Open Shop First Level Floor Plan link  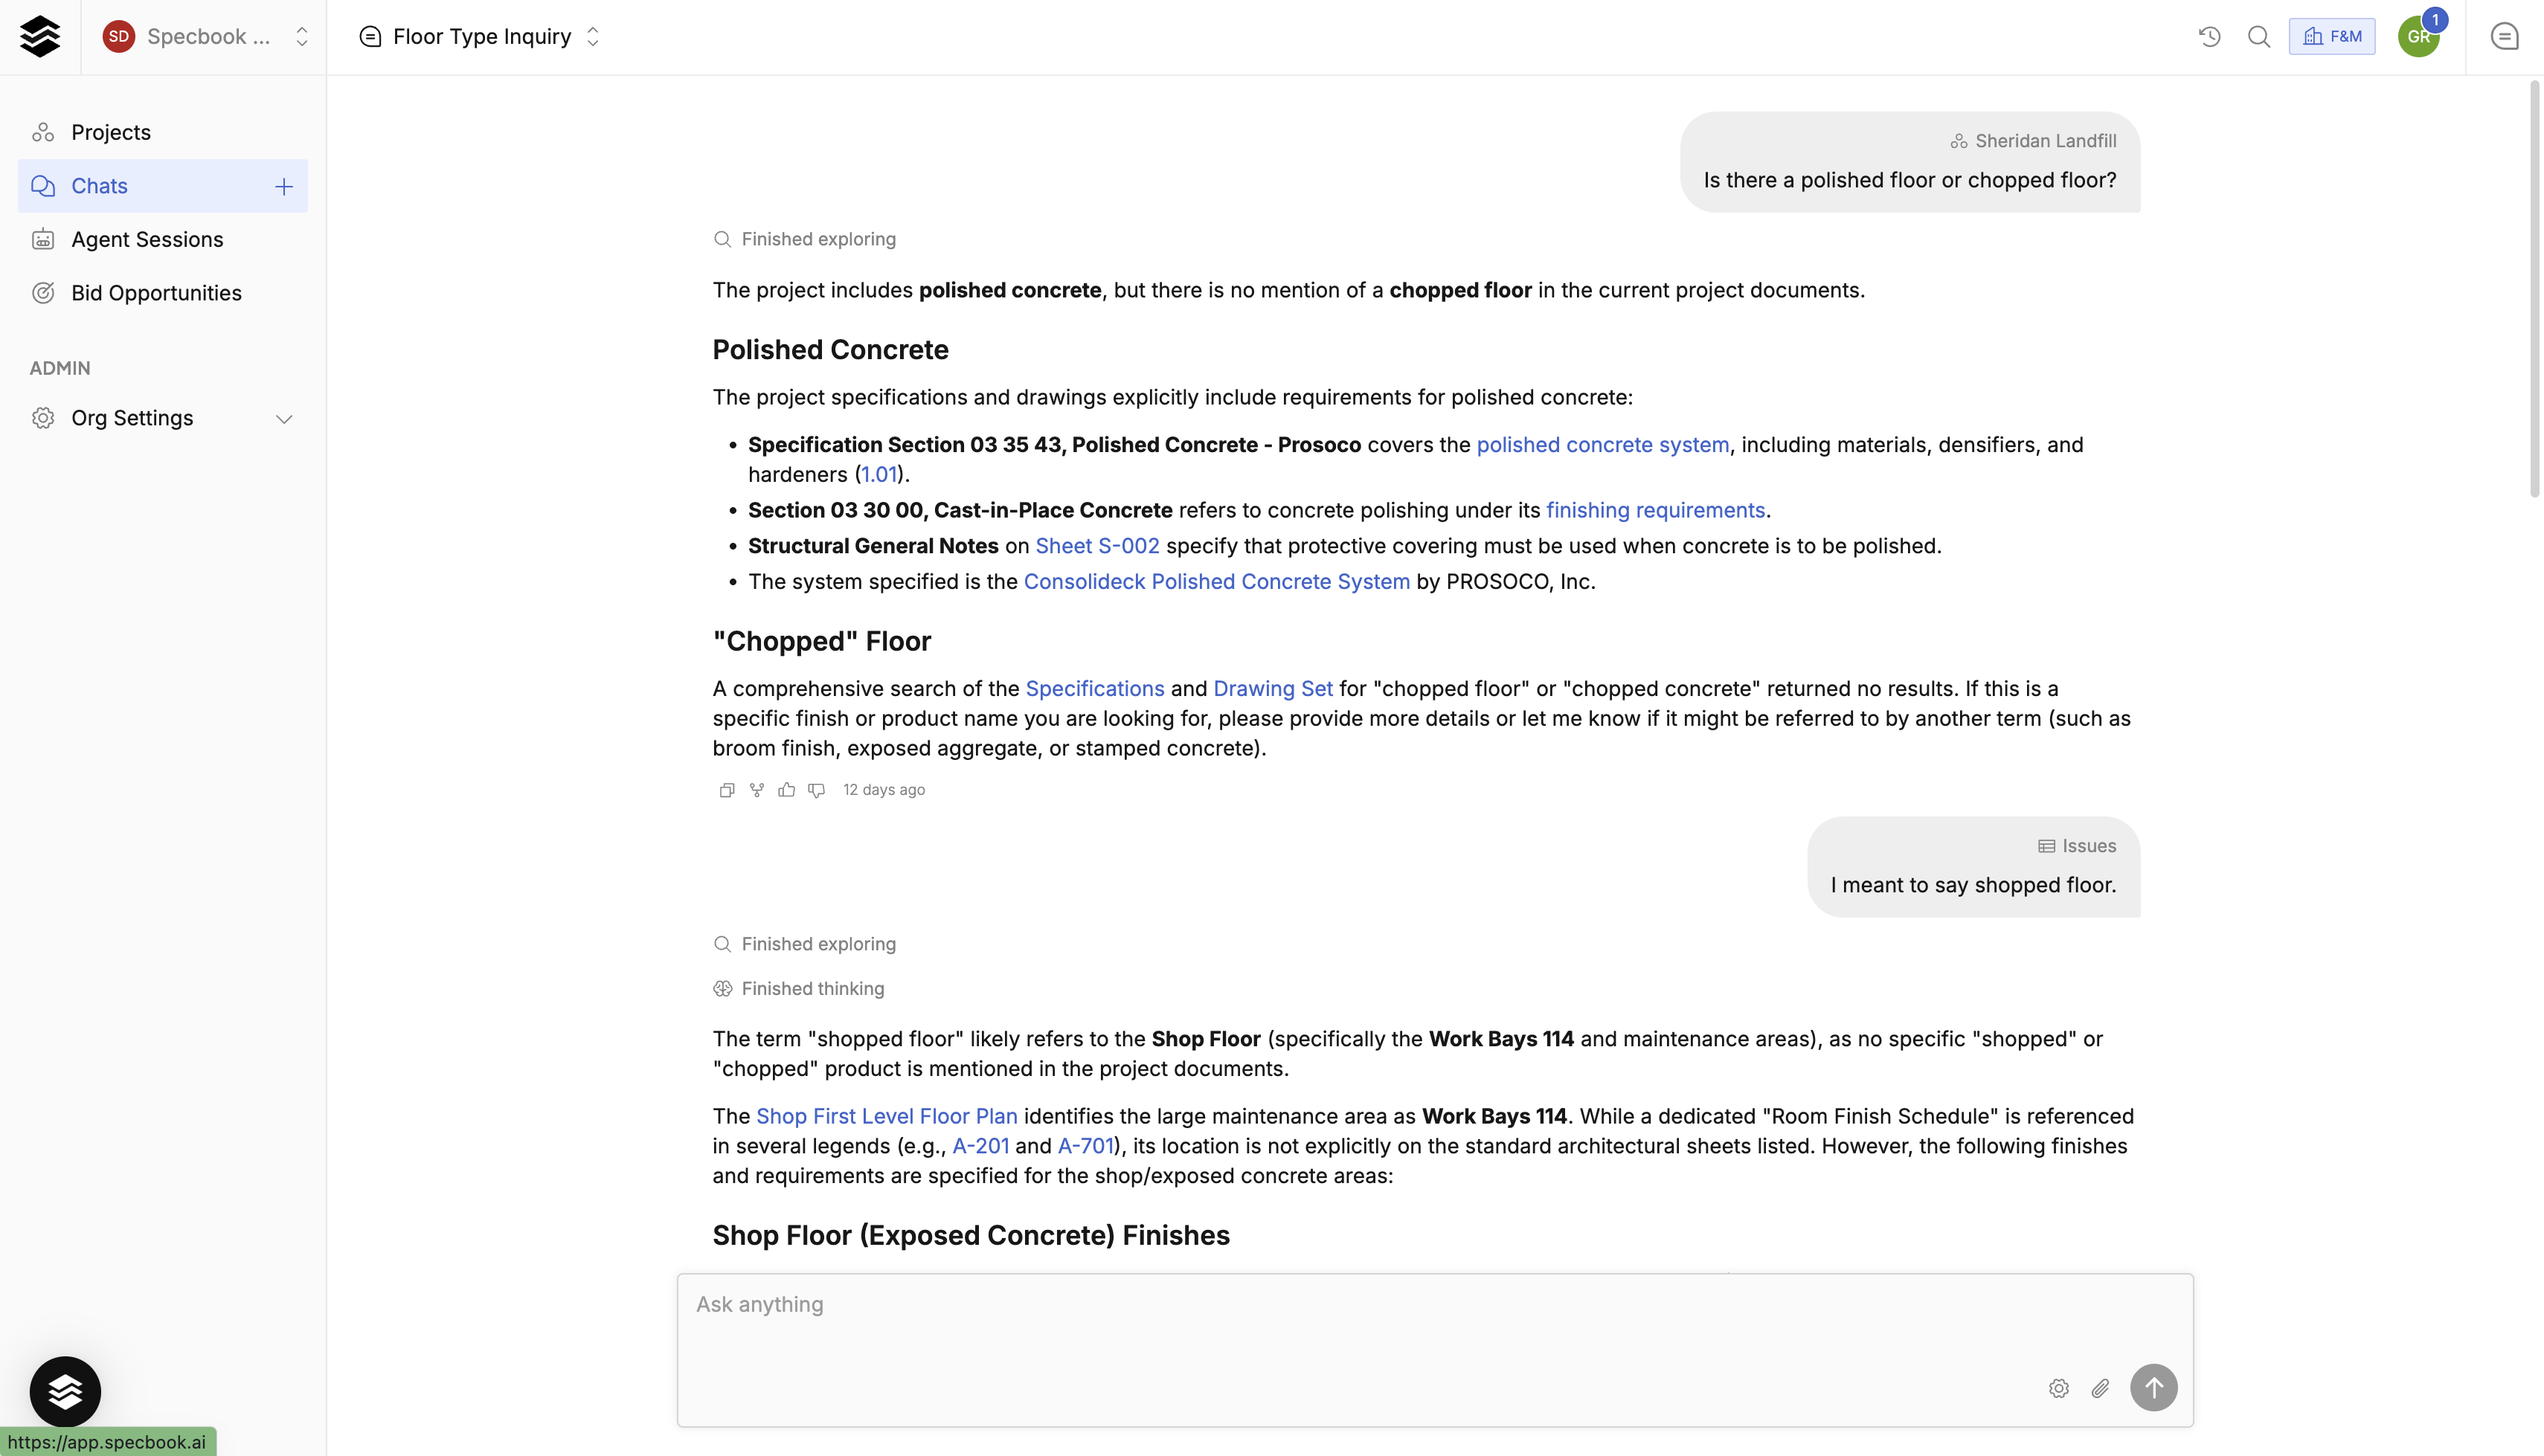click(886, 1117)
